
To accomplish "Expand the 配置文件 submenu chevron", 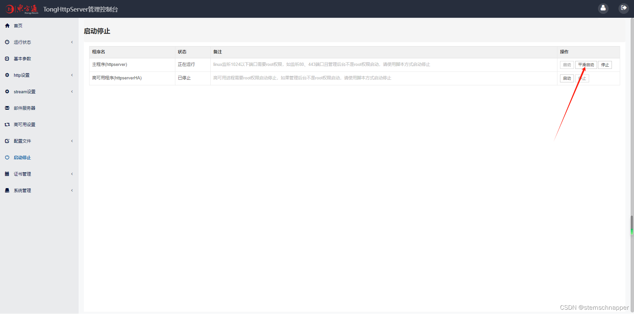I will click(x=72, y=141).
